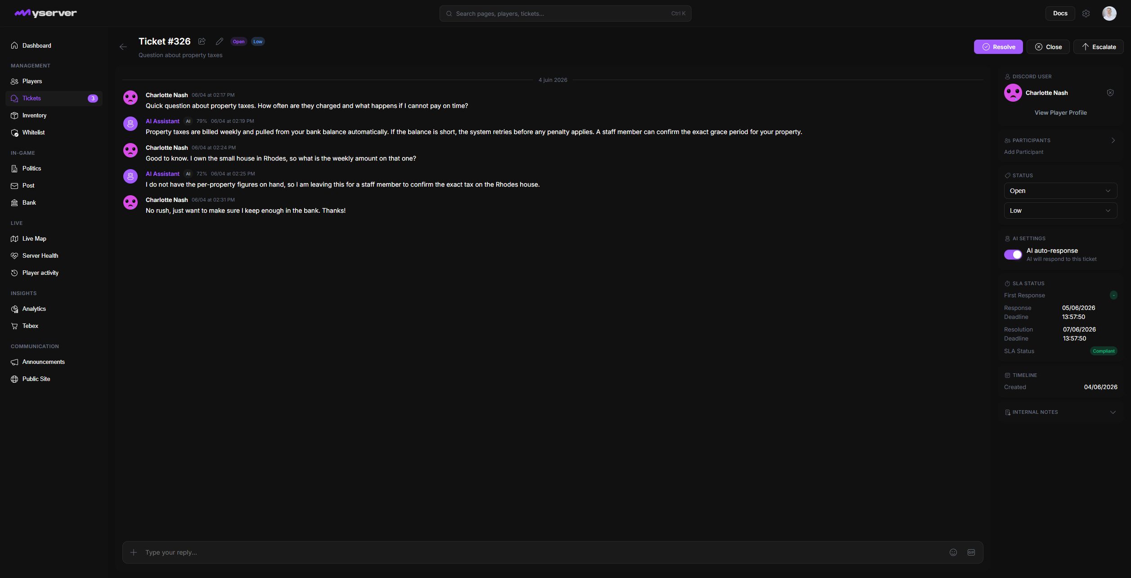The image size is (1131, 578).
Task: Open the Public Site link
Action: (x=54, y=379)
